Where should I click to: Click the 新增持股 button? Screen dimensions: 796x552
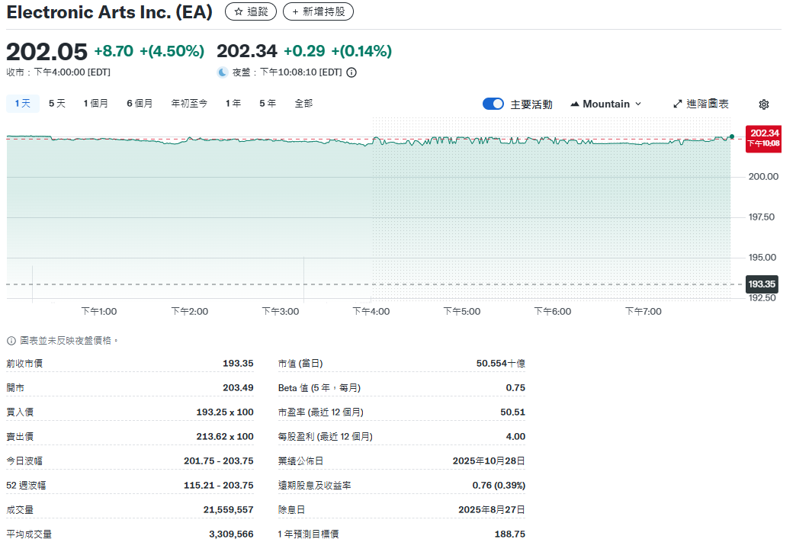pos(318,12)
